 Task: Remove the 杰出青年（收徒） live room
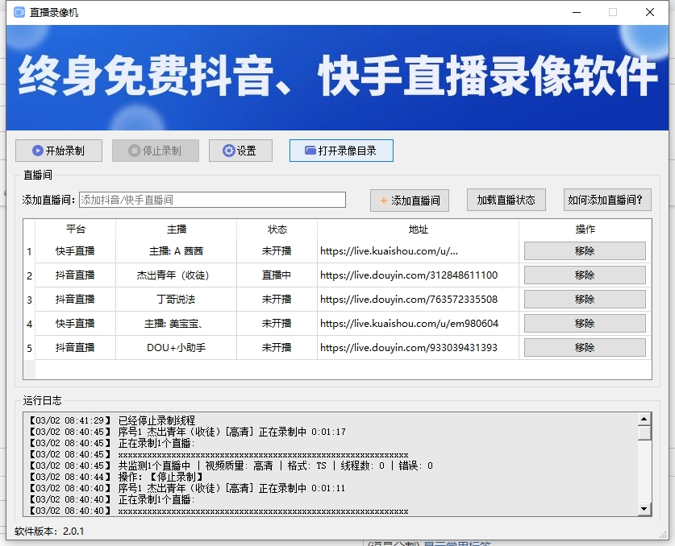[585, 275]
